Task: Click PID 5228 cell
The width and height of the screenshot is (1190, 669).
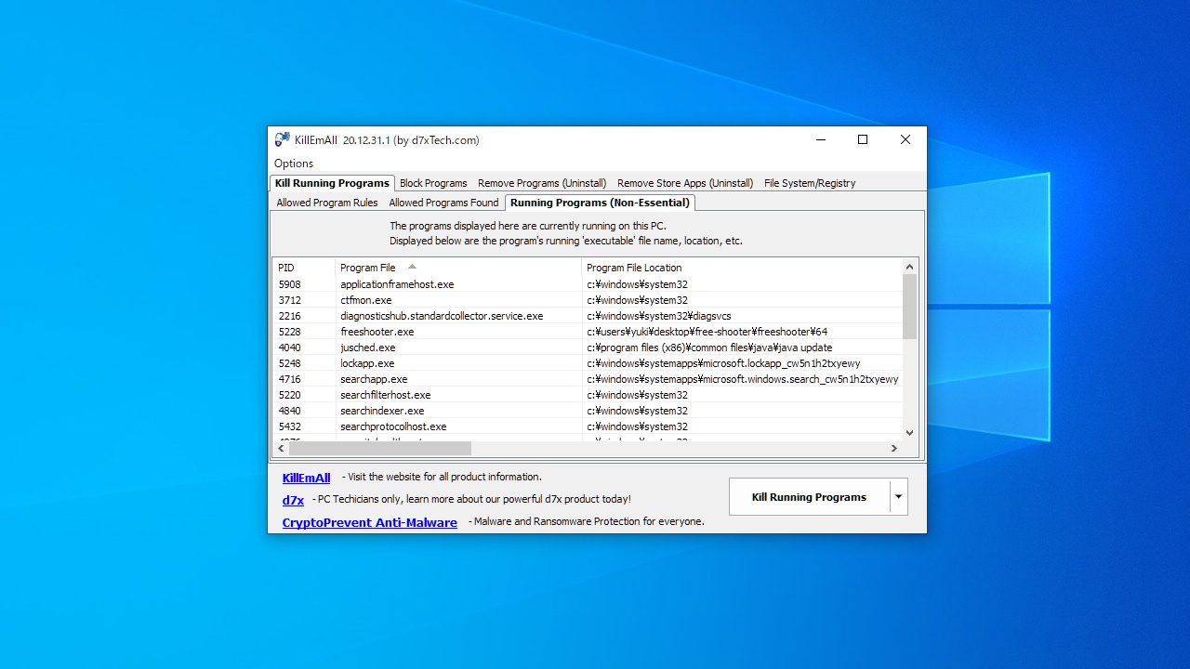Action: pos(289,332)
